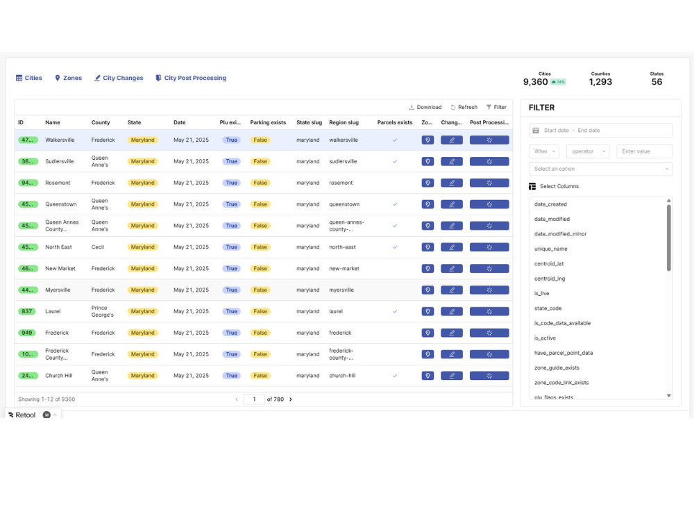The height and width of the screenshot is (521, 694).
Task: Select state_code in column list
Action: coord(548,308)
